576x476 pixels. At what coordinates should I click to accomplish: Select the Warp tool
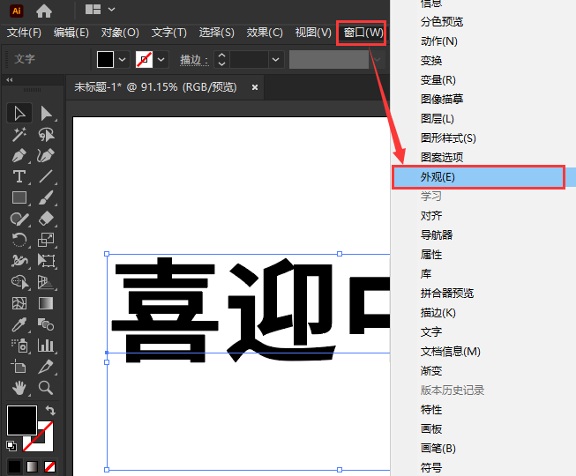(x=19, y=261)
